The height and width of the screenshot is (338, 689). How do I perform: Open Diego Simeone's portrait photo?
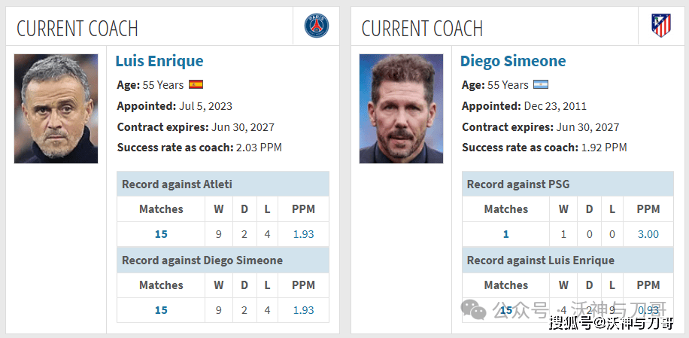click(x=401, y=108)
